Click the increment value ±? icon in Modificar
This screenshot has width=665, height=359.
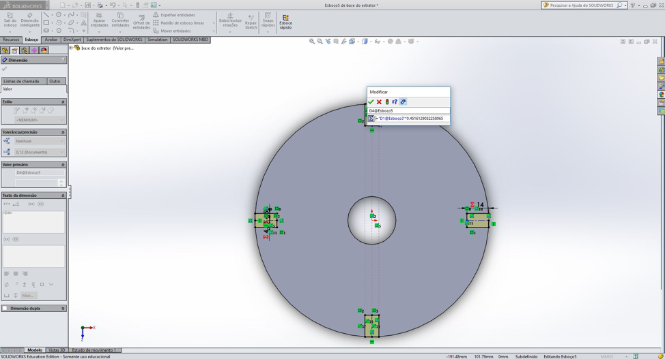395,102
